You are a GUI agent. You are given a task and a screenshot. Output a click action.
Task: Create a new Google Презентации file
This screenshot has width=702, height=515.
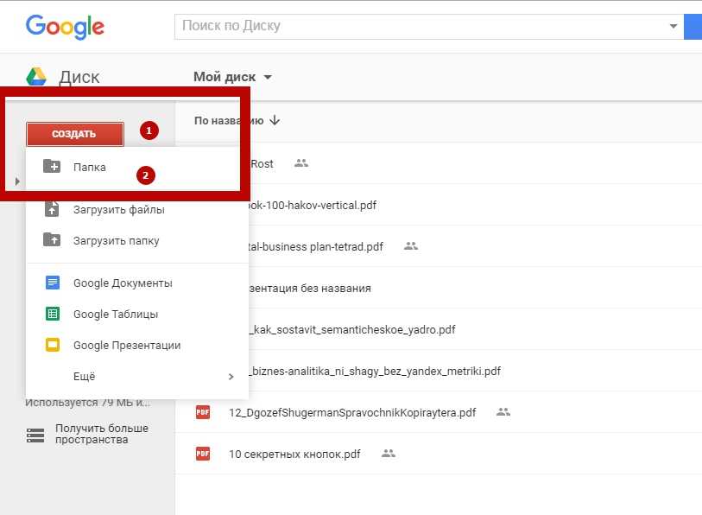(137, 345)
